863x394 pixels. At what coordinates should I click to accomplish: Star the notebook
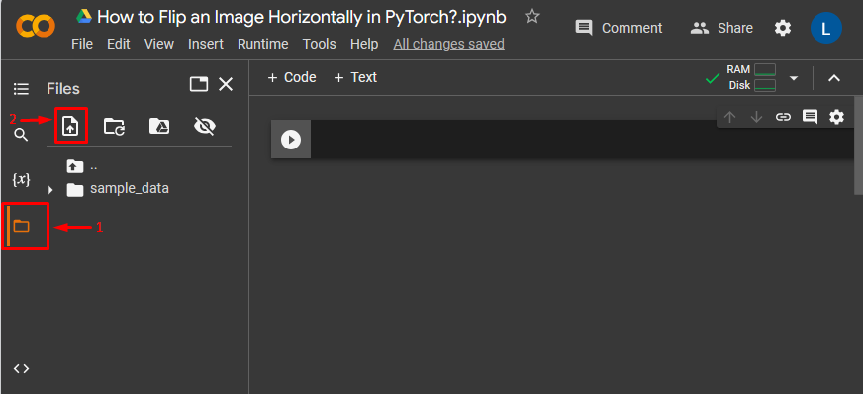(531, 17)
